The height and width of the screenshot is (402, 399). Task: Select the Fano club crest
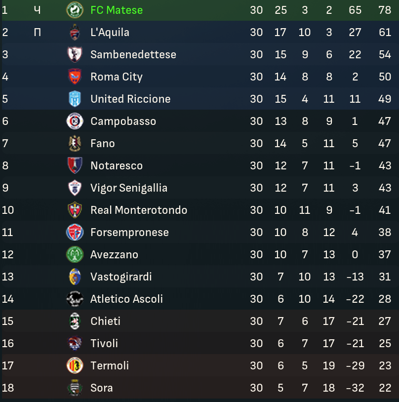(75, 143)
